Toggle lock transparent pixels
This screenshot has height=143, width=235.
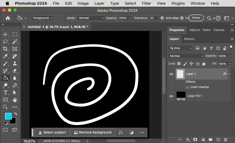[179, 64]
